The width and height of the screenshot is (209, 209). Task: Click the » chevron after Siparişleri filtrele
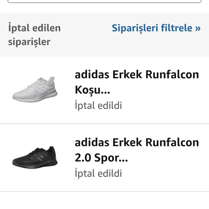click(198, 28)
